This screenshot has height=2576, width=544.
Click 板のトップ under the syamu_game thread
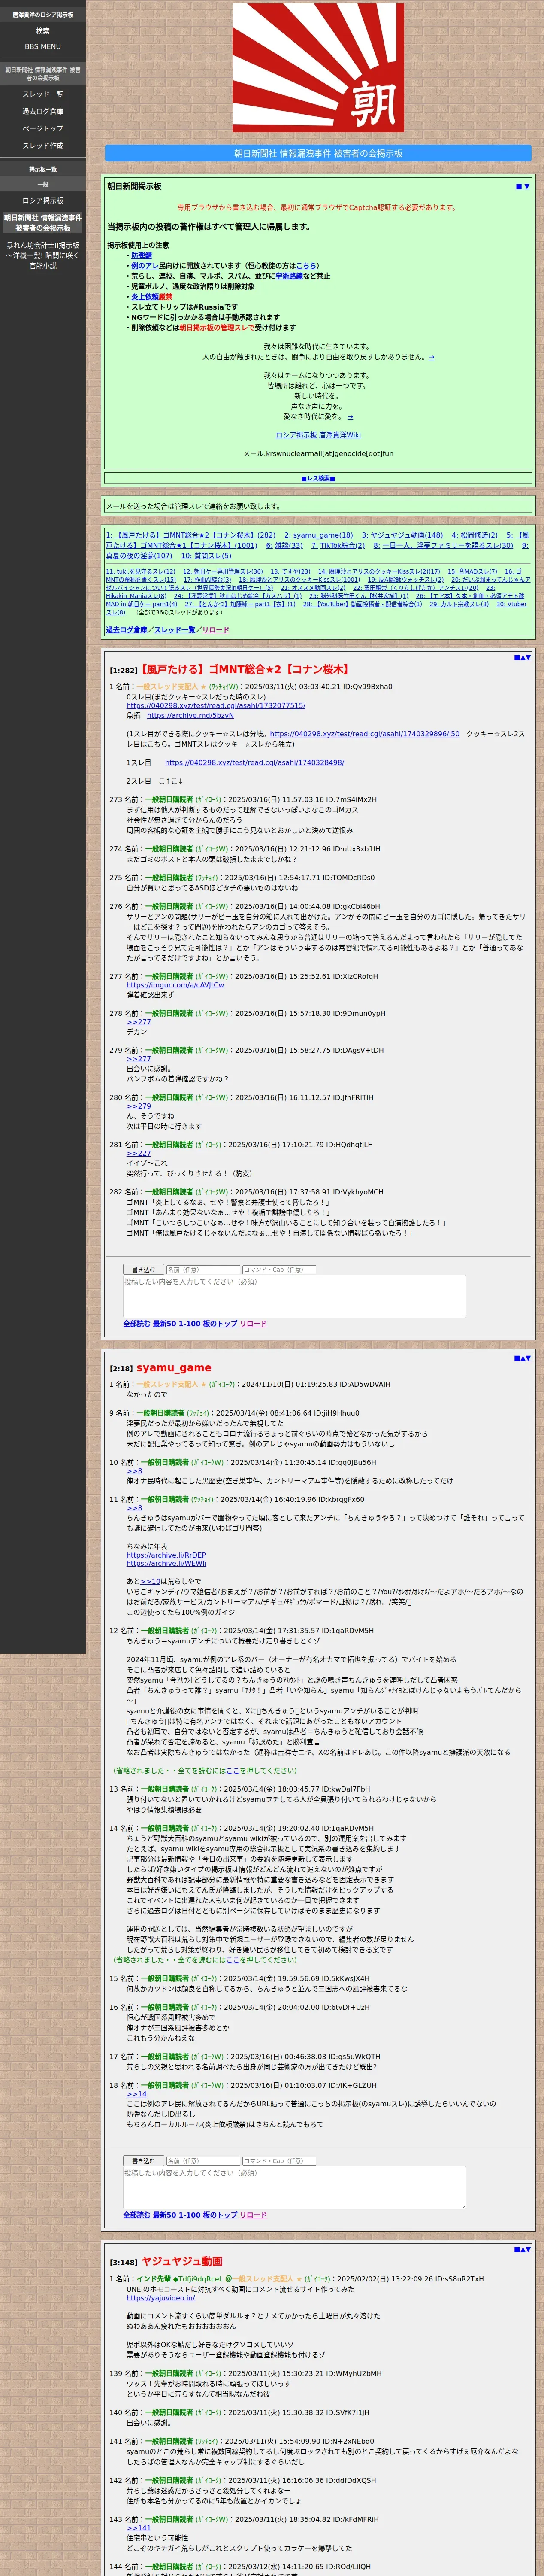220,2215
